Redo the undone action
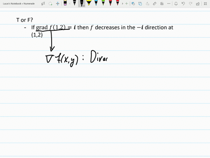The image size is (210, 158). click(x=190, y=4)
